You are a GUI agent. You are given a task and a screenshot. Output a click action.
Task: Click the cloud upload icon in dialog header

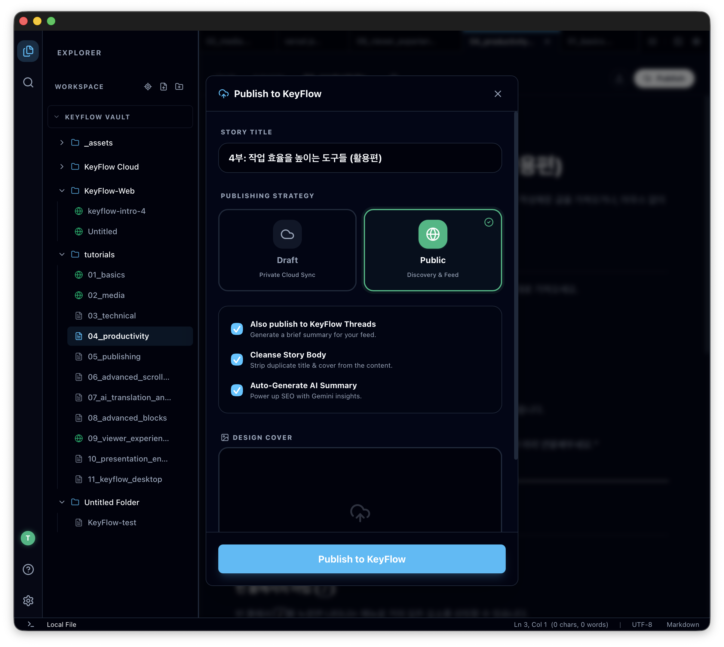point(224,94)
